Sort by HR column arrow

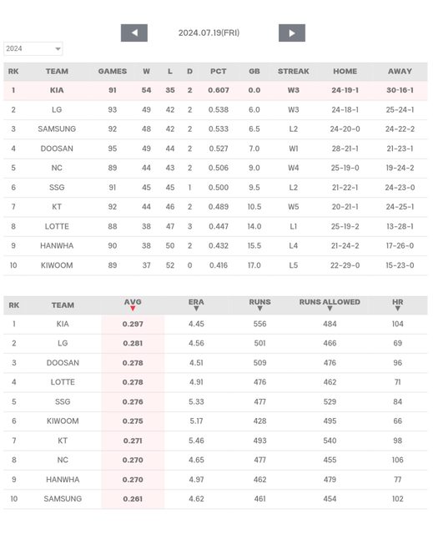tap(398, 309)
